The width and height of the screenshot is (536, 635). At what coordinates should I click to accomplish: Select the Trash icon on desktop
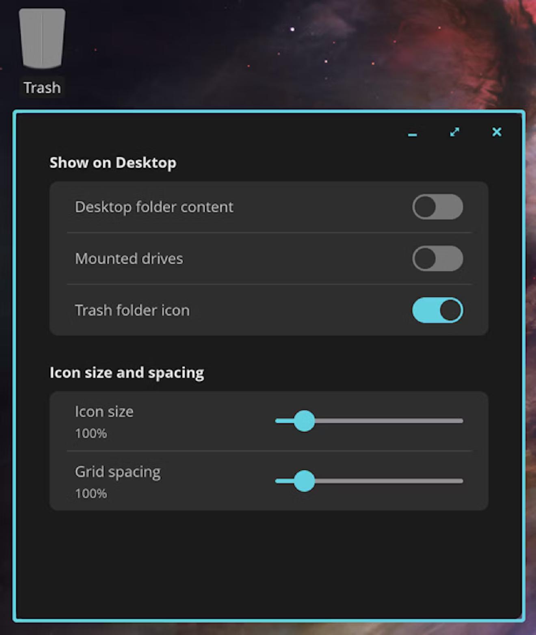pos(42,39)
